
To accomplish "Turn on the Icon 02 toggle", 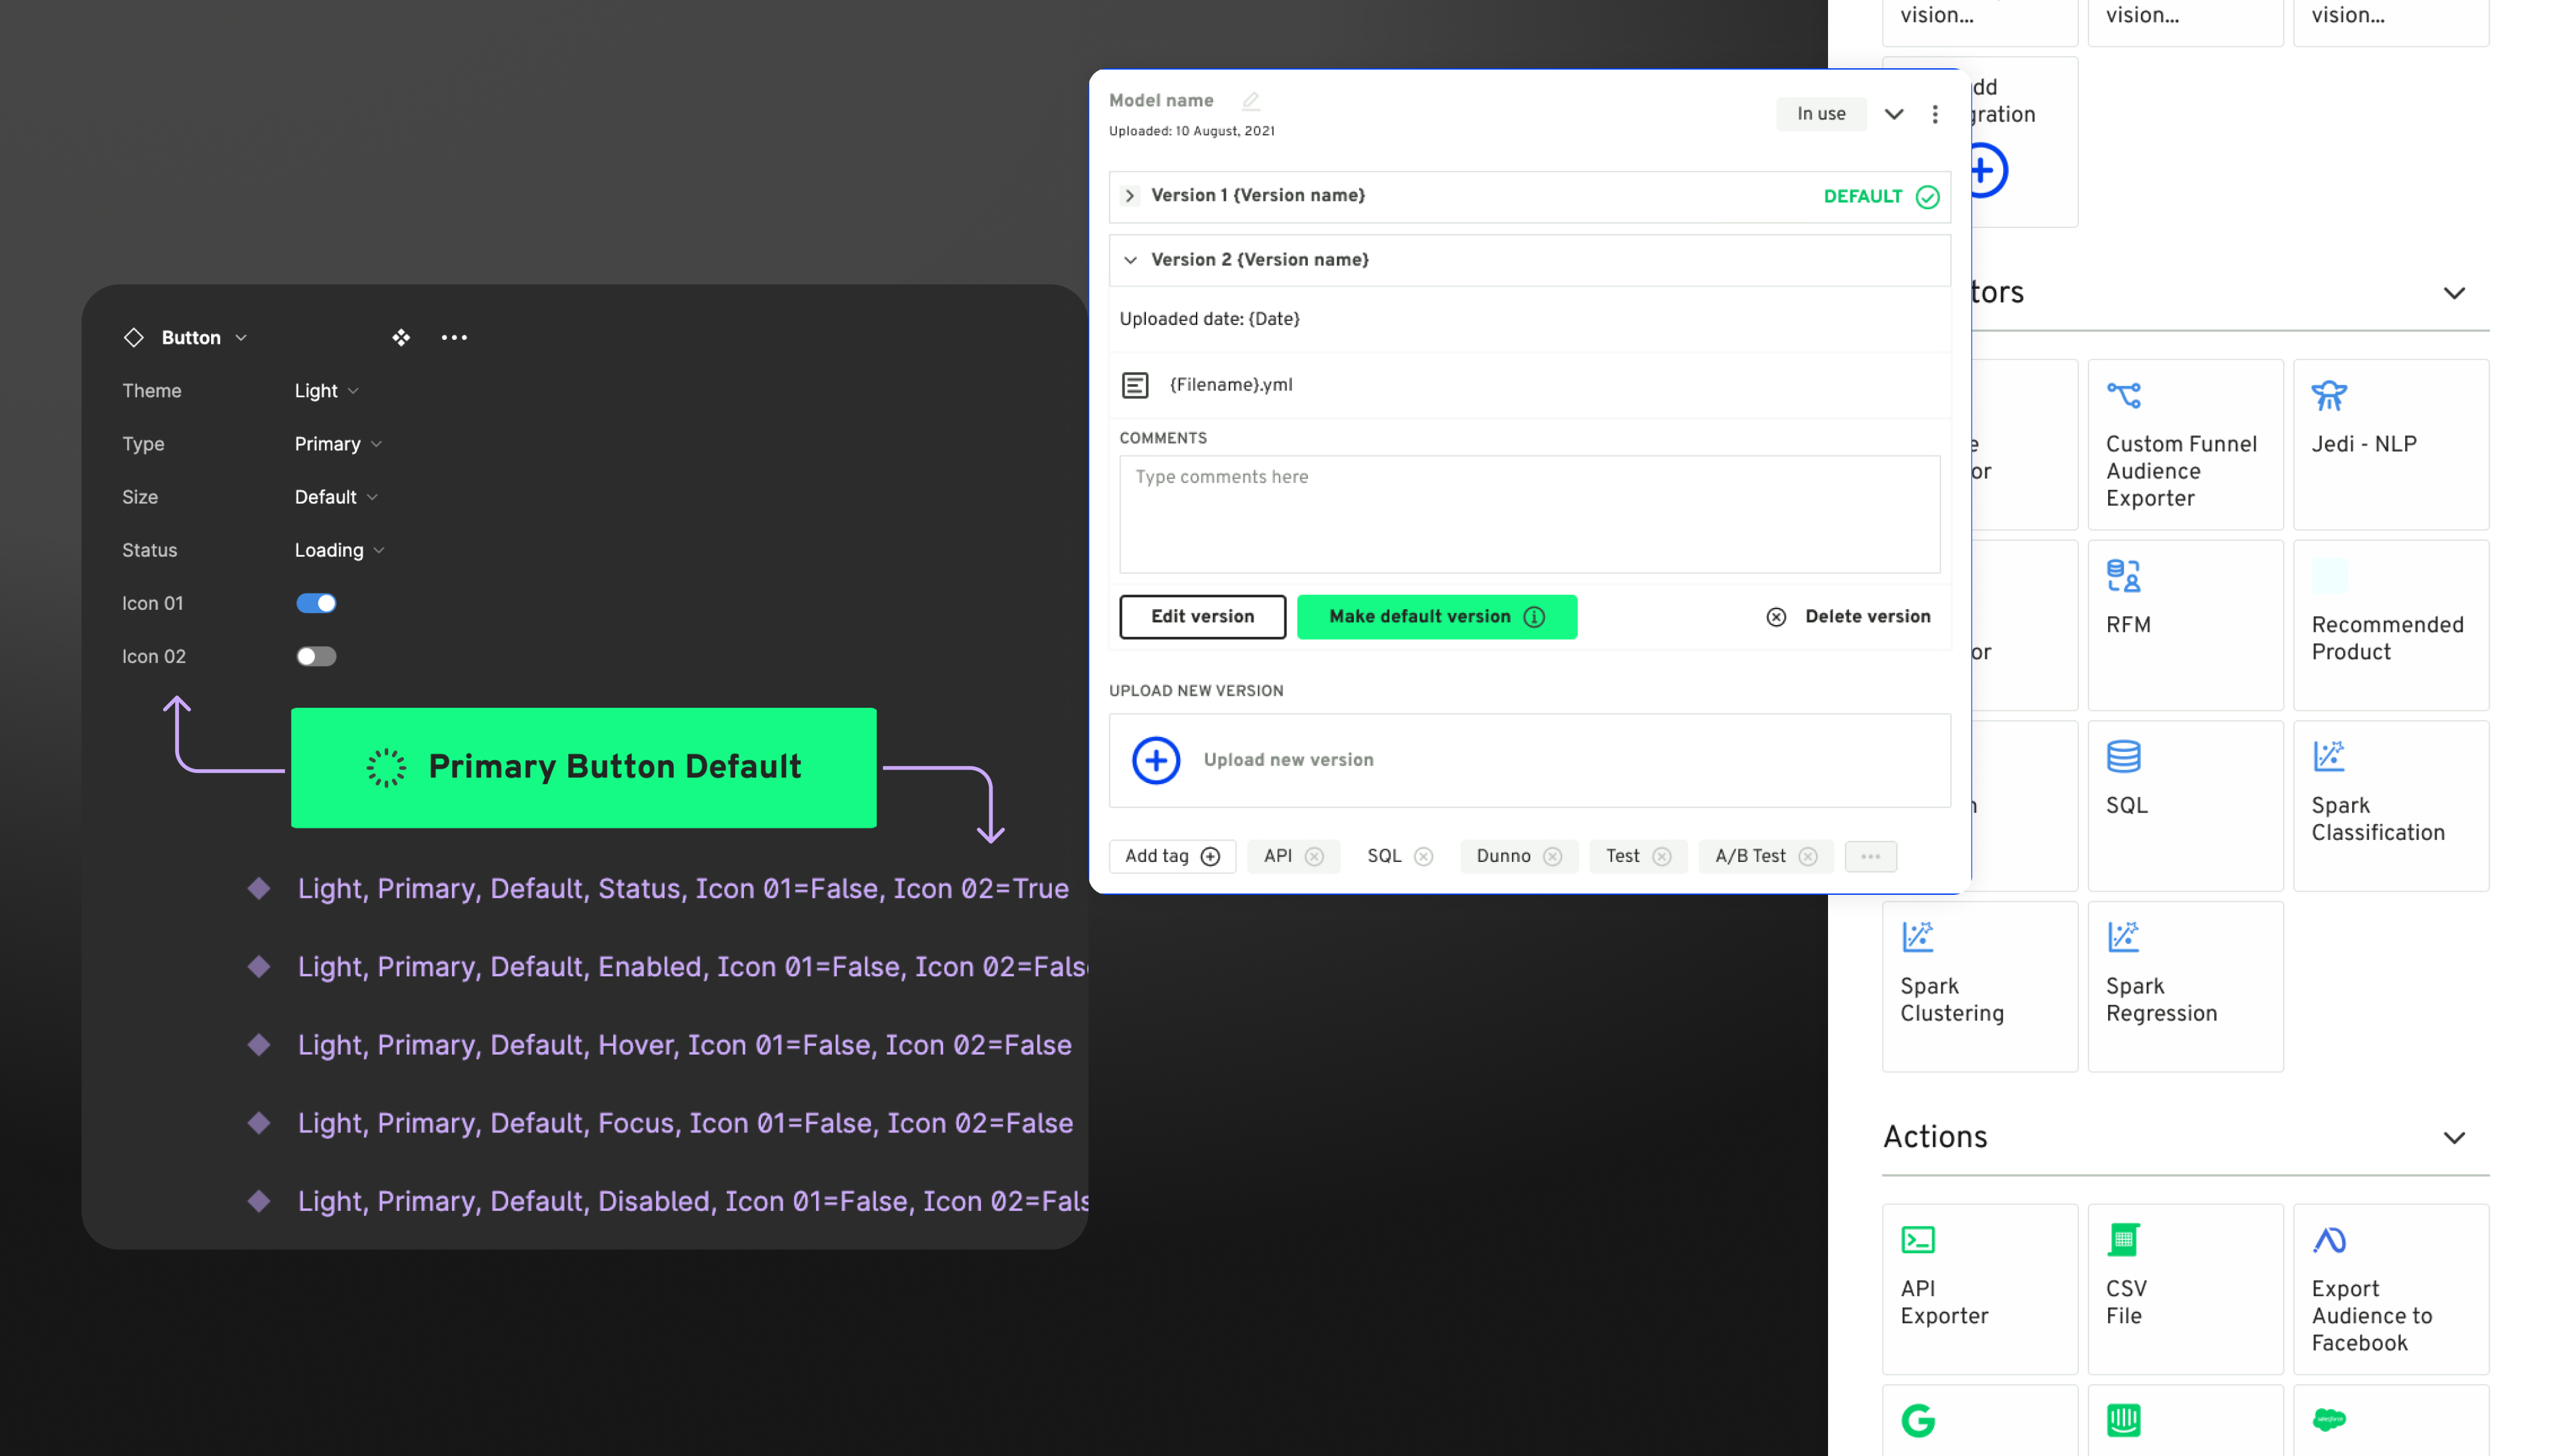I will [x=316, y=657].
